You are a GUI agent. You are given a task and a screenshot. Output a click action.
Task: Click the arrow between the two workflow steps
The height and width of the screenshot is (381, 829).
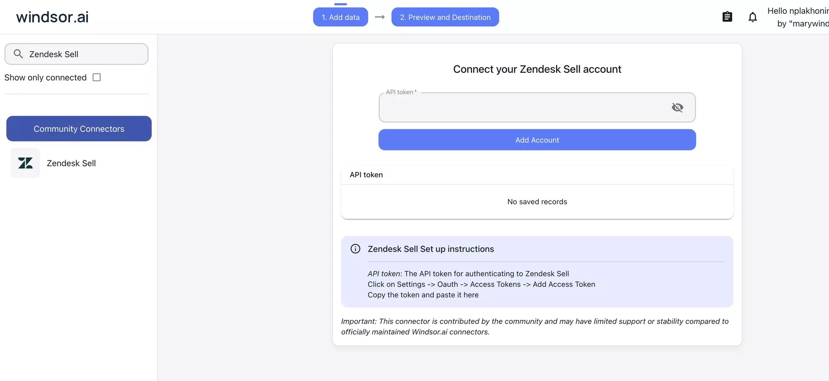click(379, 17)
